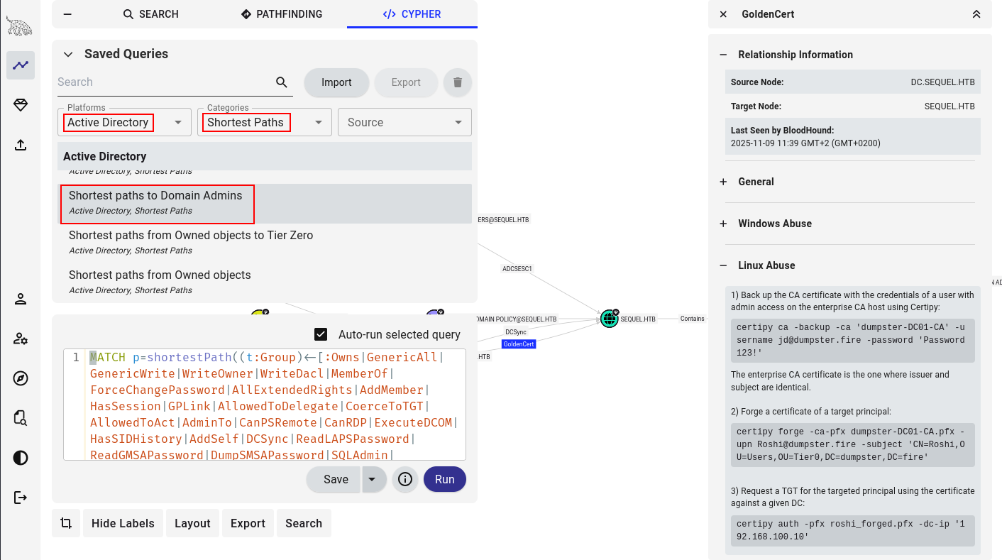Switch to the SEARCH tab
The height and width of the screenshot is (560, 1002).
[x=151, y=14]
